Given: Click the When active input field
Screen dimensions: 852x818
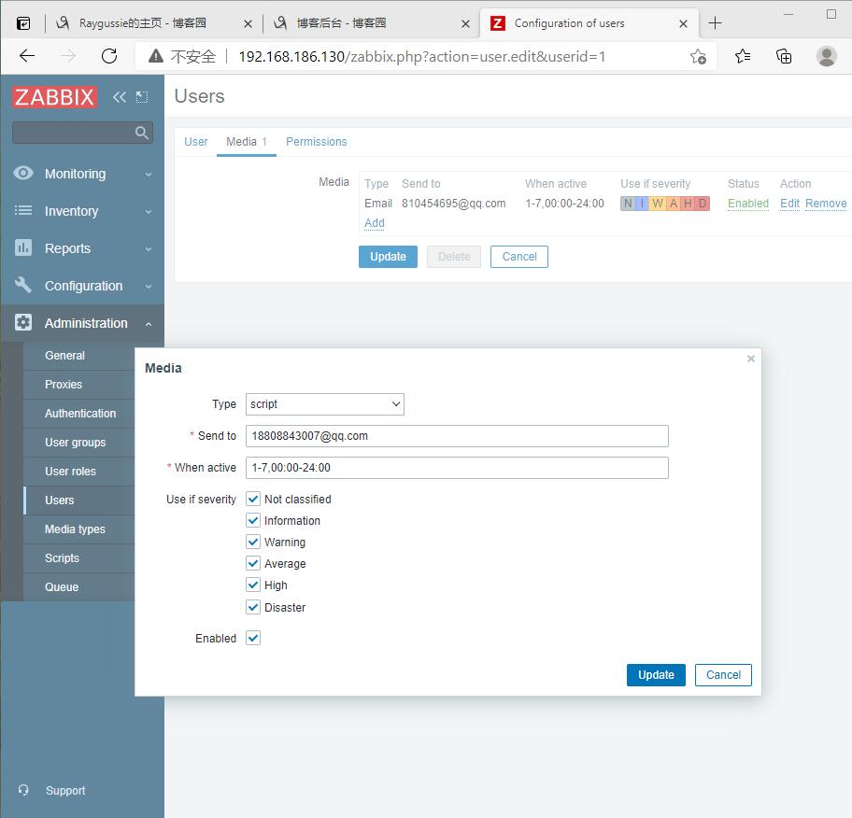Looking at the screenshot, I should (x=457, y=468).
